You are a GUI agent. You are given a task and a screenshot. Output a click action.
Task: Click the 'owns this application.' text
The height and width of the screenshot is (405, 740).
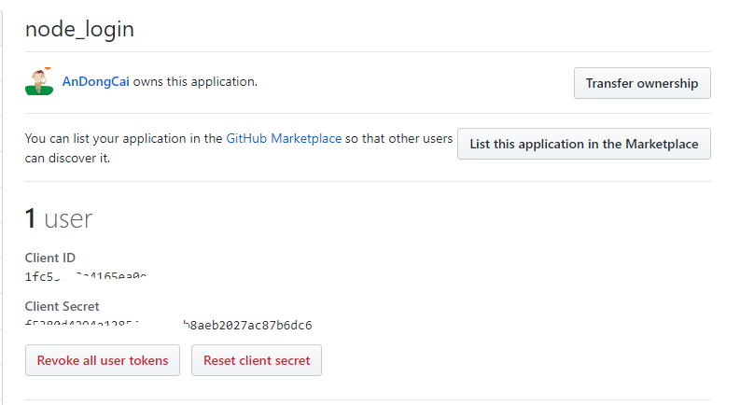pos(195,82)
